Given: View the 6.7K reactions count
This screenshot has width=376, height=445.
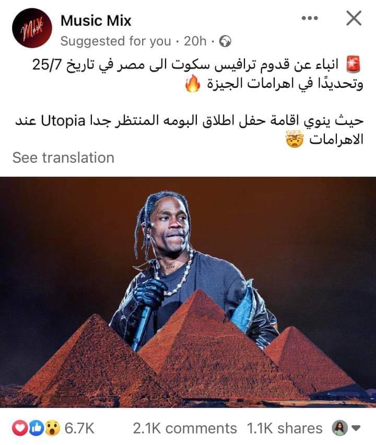Looking at the screenshot, I should pyautogui.click(x=79, y=428).
